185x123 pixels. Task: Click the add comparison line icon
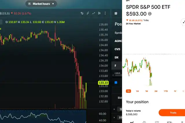click(x=94, y=13)
